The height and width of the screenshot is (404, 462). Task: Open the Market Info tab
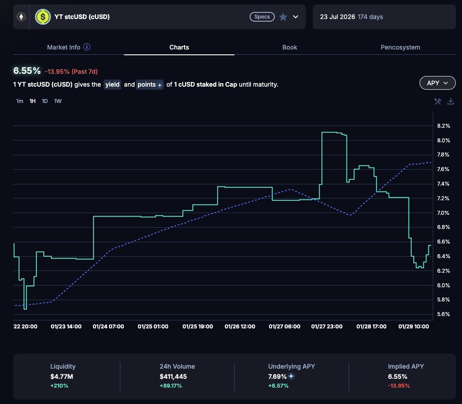[x=64, y=47]
